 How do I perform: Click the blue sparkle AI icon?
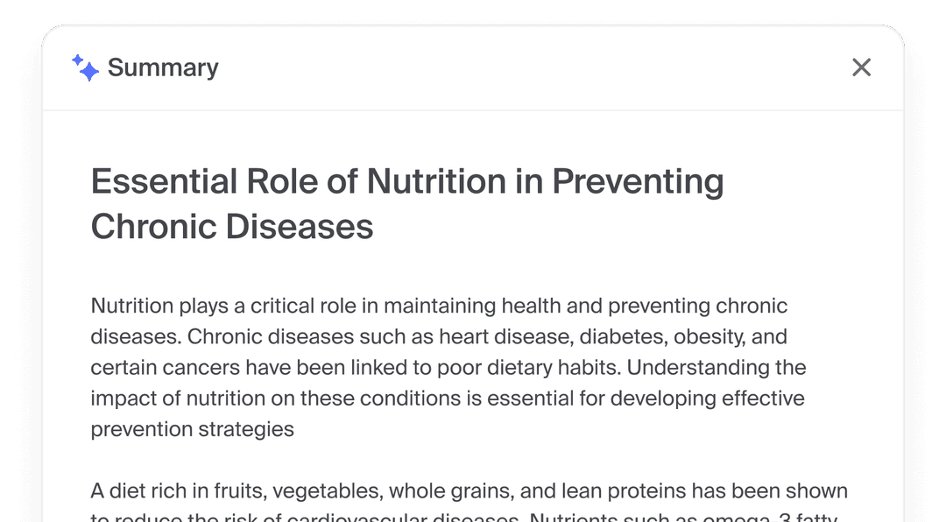point(85,67)
